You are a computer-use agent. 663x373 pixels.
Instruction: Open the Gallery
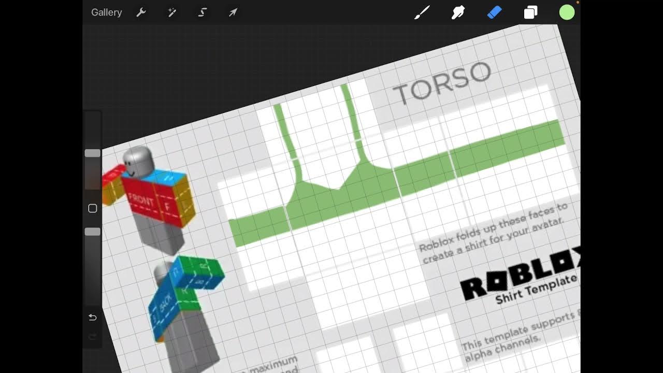click(106, 12)
